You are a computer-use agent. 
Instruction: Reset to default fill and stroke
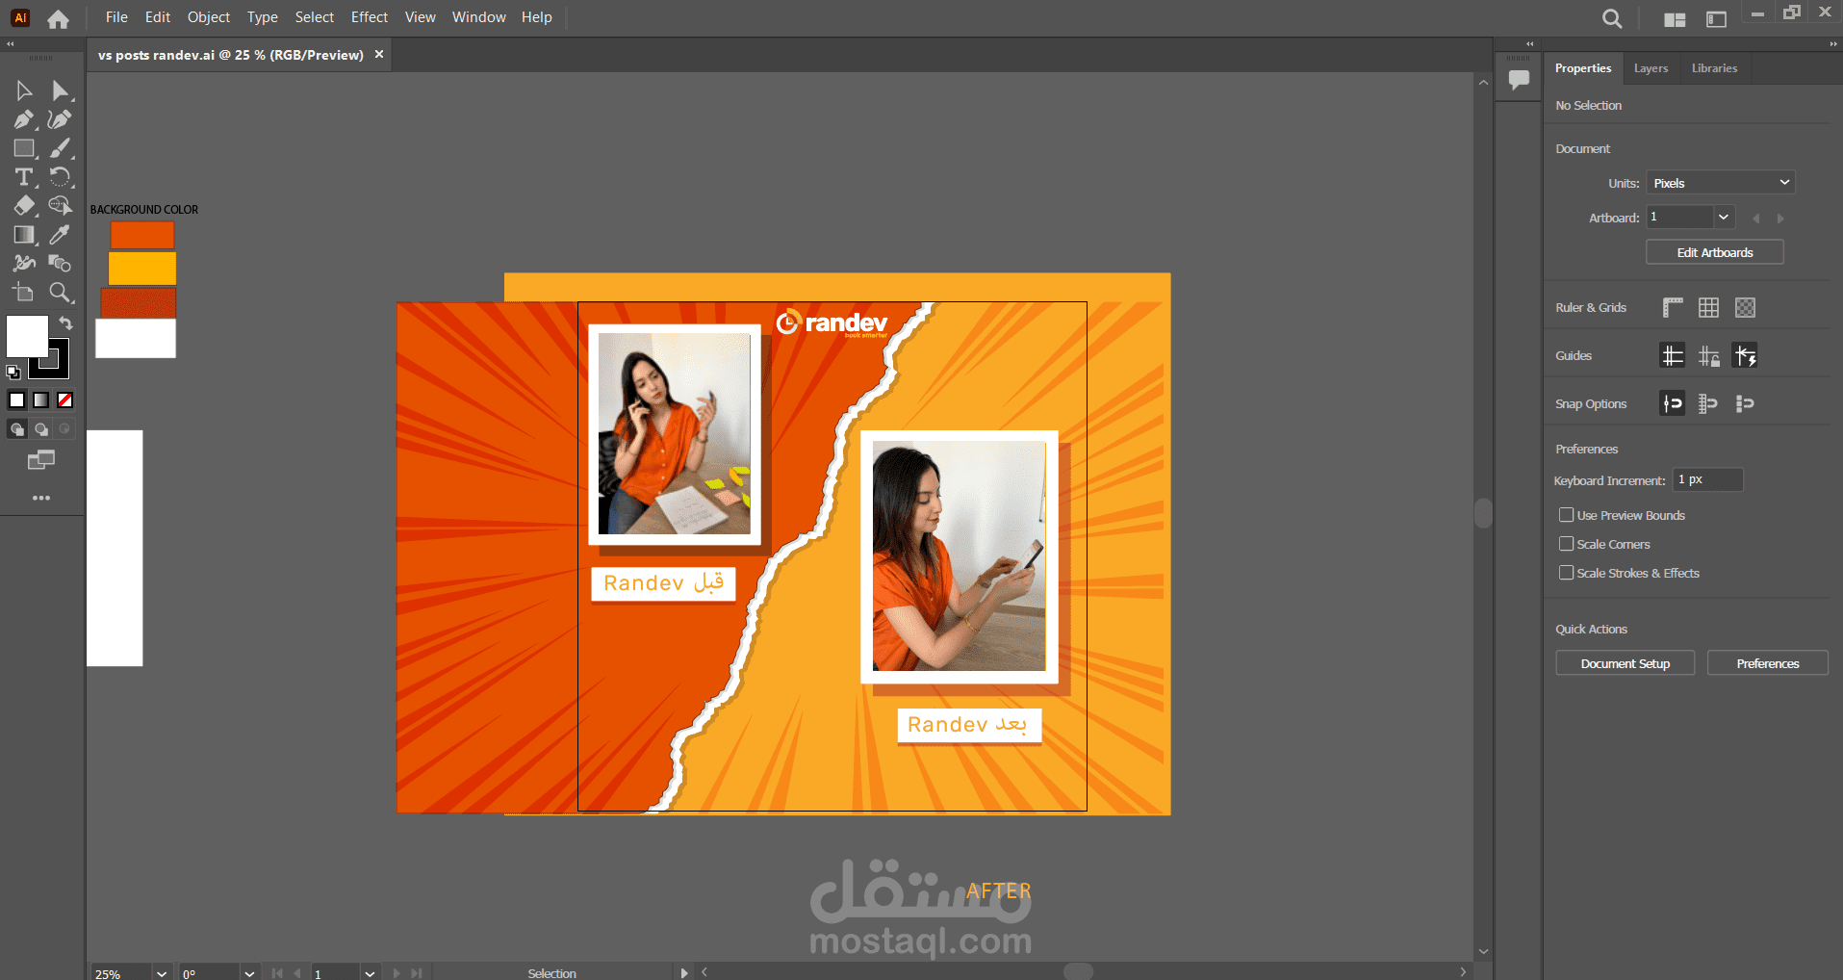coord(13,373)
